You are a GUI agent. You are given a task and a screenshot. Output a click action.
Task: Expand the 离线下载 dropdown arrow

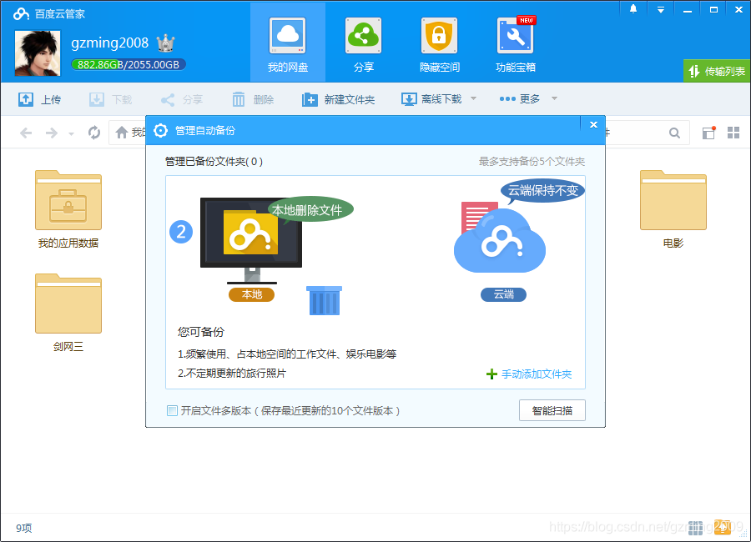click(x=473, y=98)
